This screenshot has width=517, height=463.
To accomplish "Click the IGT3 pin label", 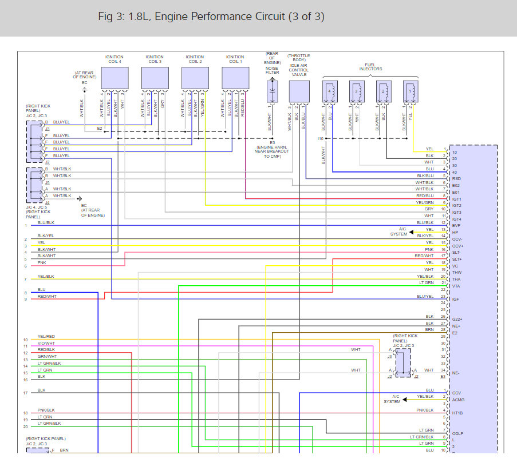I will [457, 213].
